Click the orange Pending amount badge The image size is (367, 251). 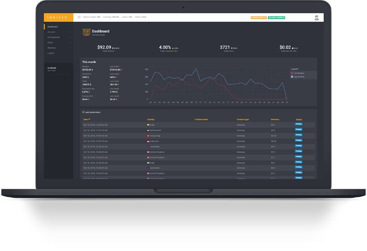click(x=258, y=18)
